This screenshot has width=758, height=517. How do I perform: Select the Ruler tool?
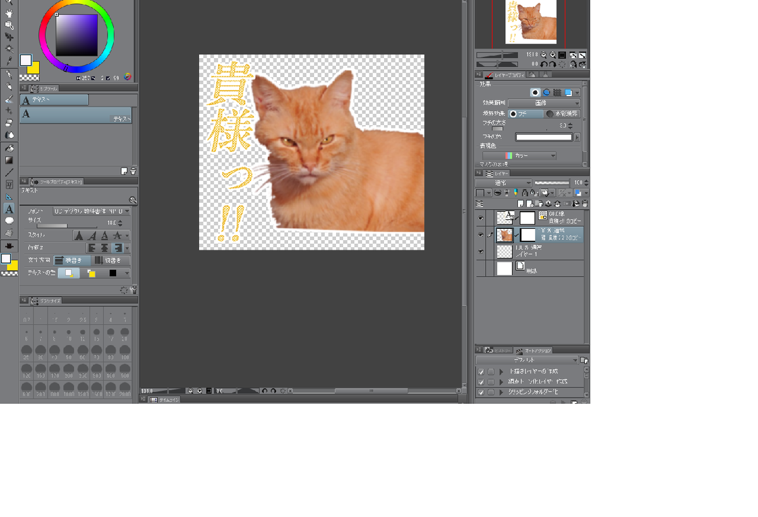coord(9,197)
